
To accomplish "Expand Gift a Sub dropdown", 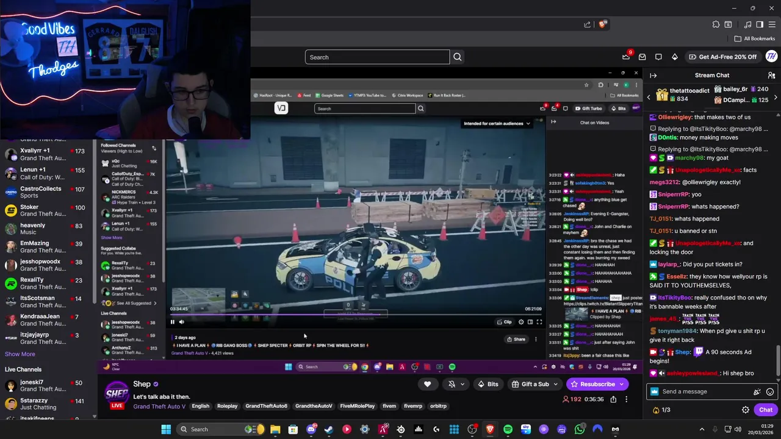I will (554, 384).
